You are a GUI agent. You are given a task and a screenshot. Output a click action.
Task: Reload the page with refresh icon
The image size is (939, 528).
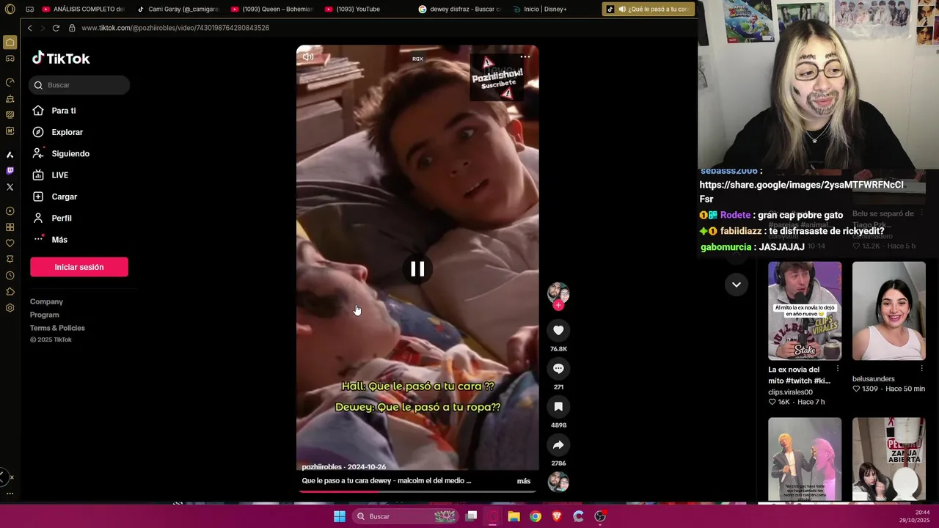tap(56, 28)
